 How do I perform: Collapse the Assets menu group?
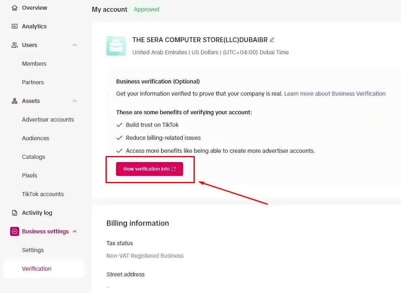(x=74, y=101)
